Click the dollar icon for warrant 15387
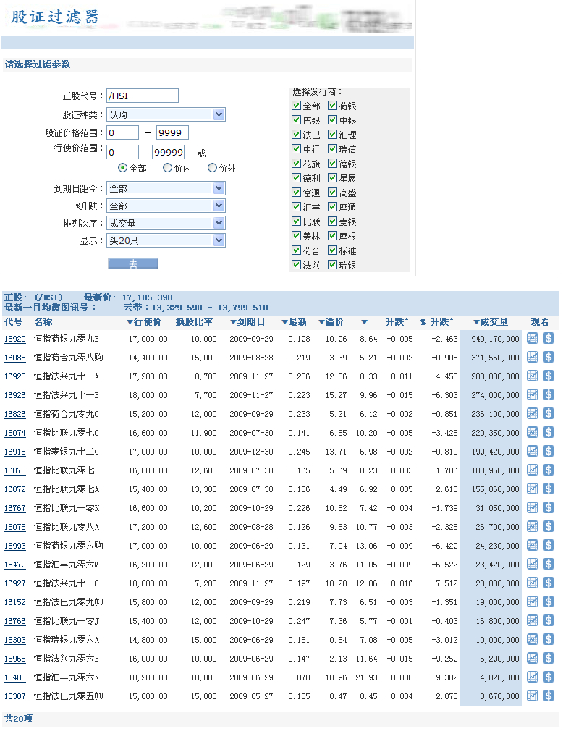This screenshot has height=731, width=563. pyautogui.click(x=549, y=696)
